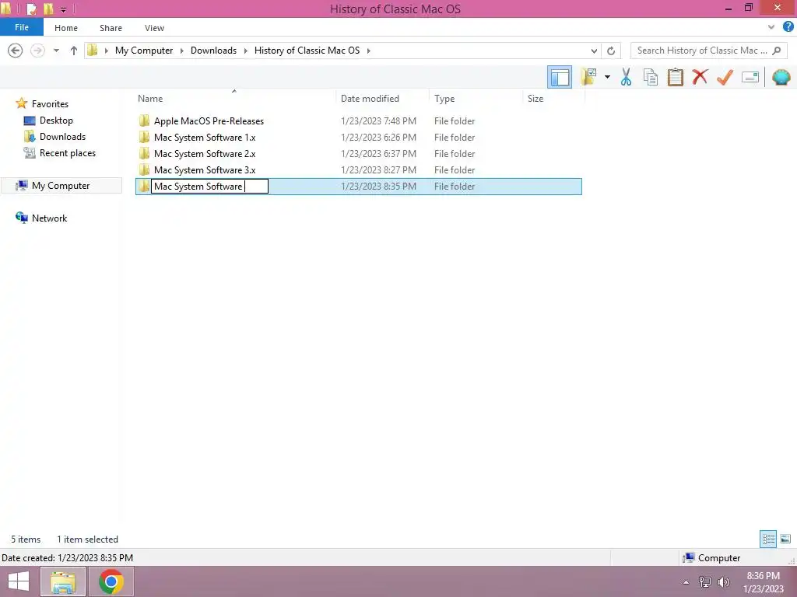Switch to the View ribbon tab
This screenshot has width=797, height=597.
click(154, 28)
